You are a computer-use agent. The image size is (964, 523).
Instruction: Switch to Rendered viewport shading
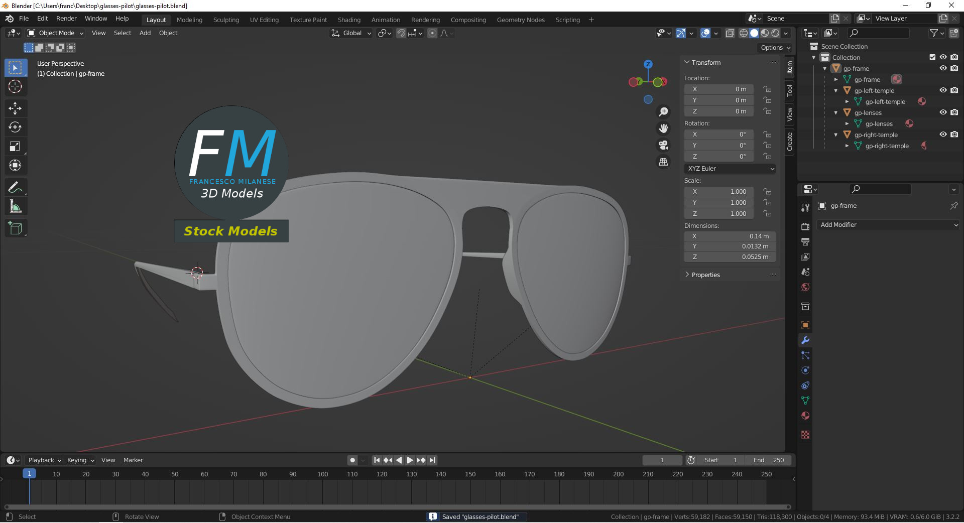[x=776, y=33]
